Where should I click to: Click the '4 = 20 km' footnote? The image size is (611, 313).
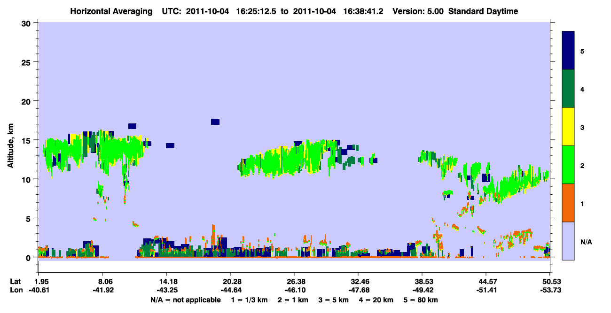[376, 300]
